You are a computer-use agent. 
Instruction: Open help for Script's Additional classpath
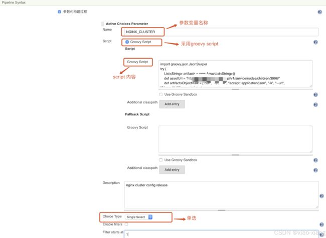(315, 104)
